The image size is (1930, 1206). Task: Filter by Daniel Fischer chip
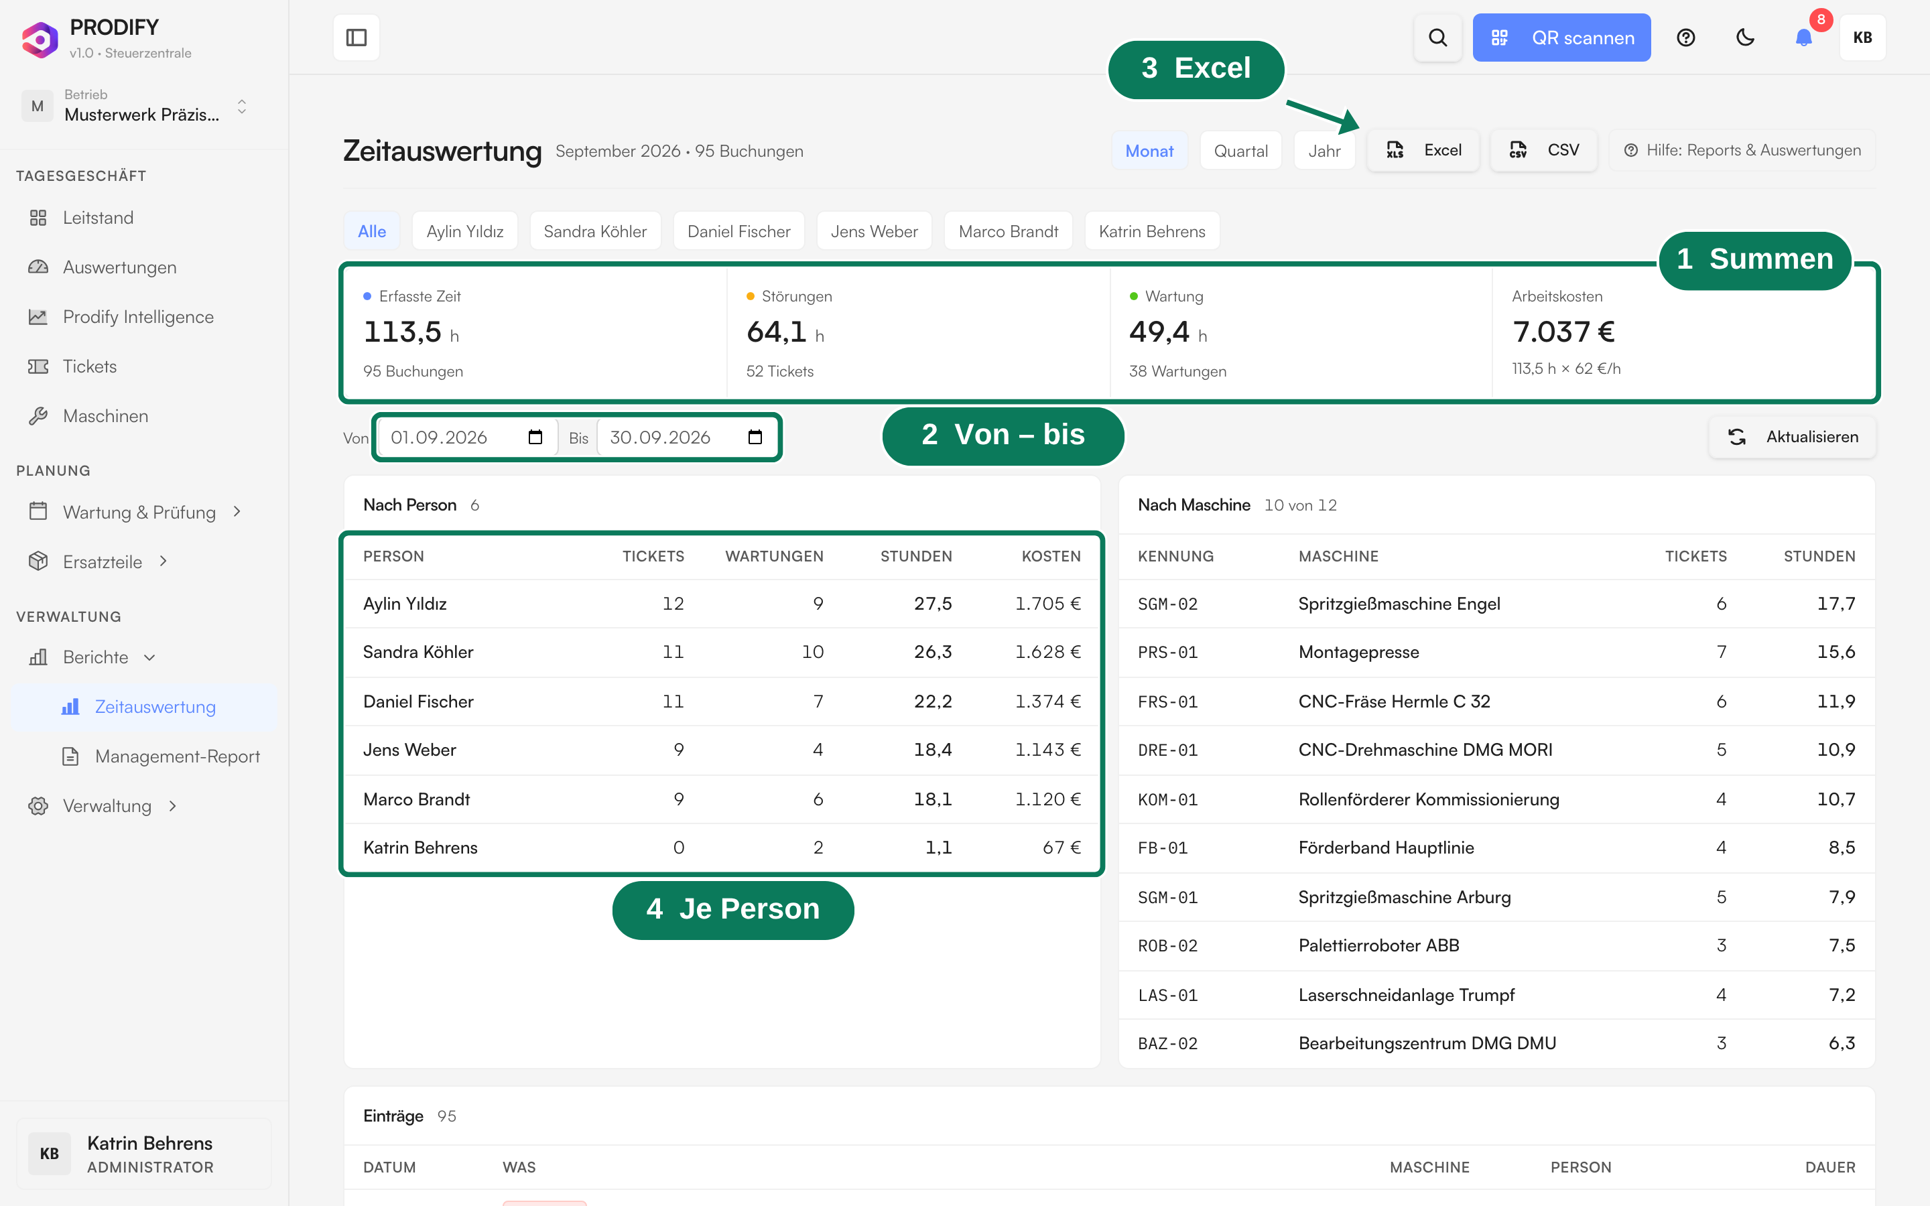click(738, 231)
